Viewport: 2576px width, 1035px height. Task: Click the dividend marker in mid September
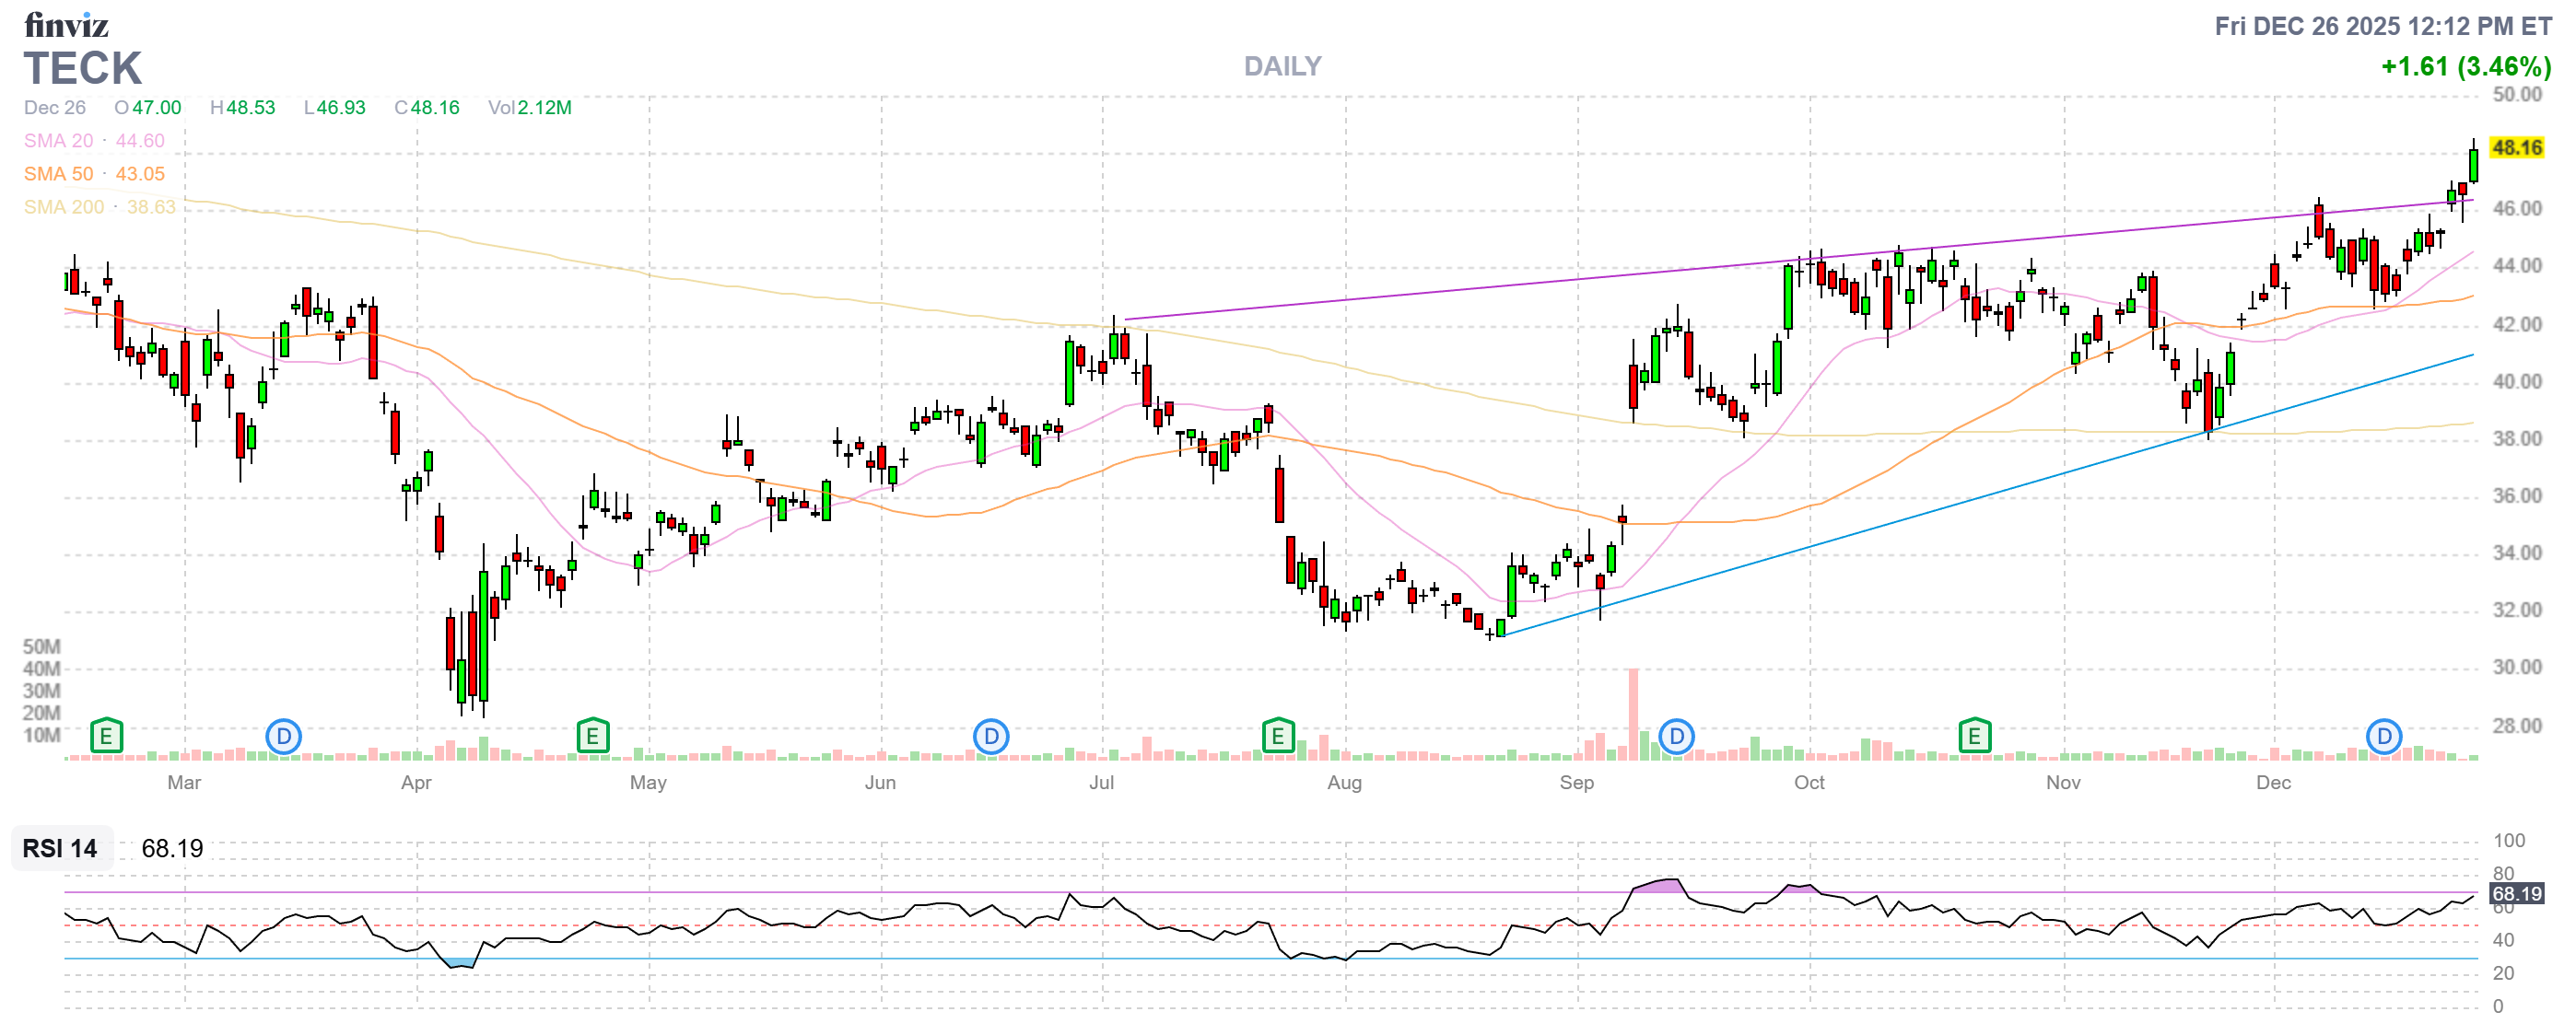1676,738
